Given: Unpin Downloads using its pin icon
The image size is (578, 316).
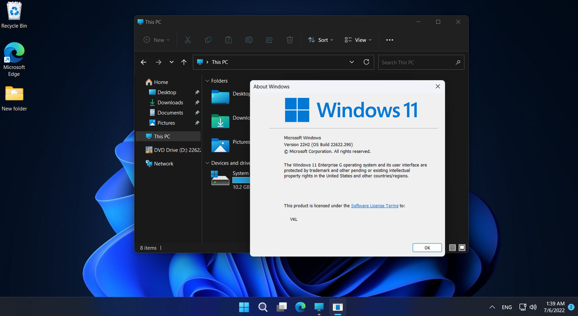Looking at the screenshot, I should pos(197,102).
